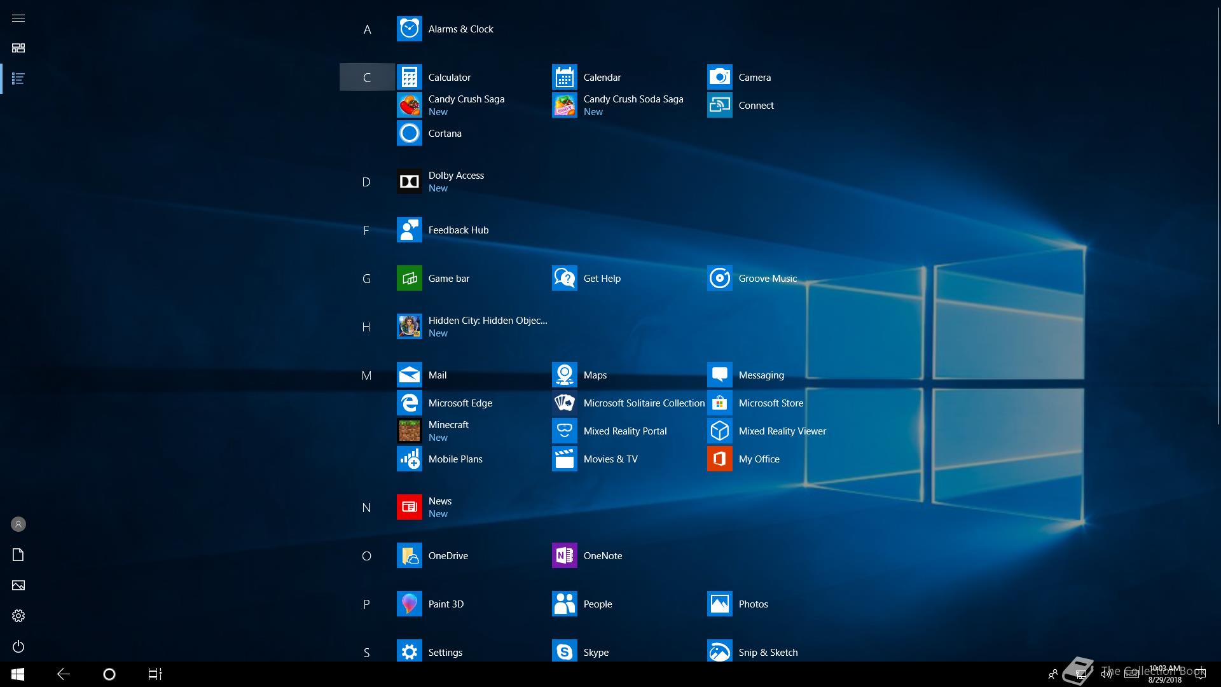Screen dimensions: 1221x687
Task: Switch to Pinned tiles view
Action: point(18,48)
